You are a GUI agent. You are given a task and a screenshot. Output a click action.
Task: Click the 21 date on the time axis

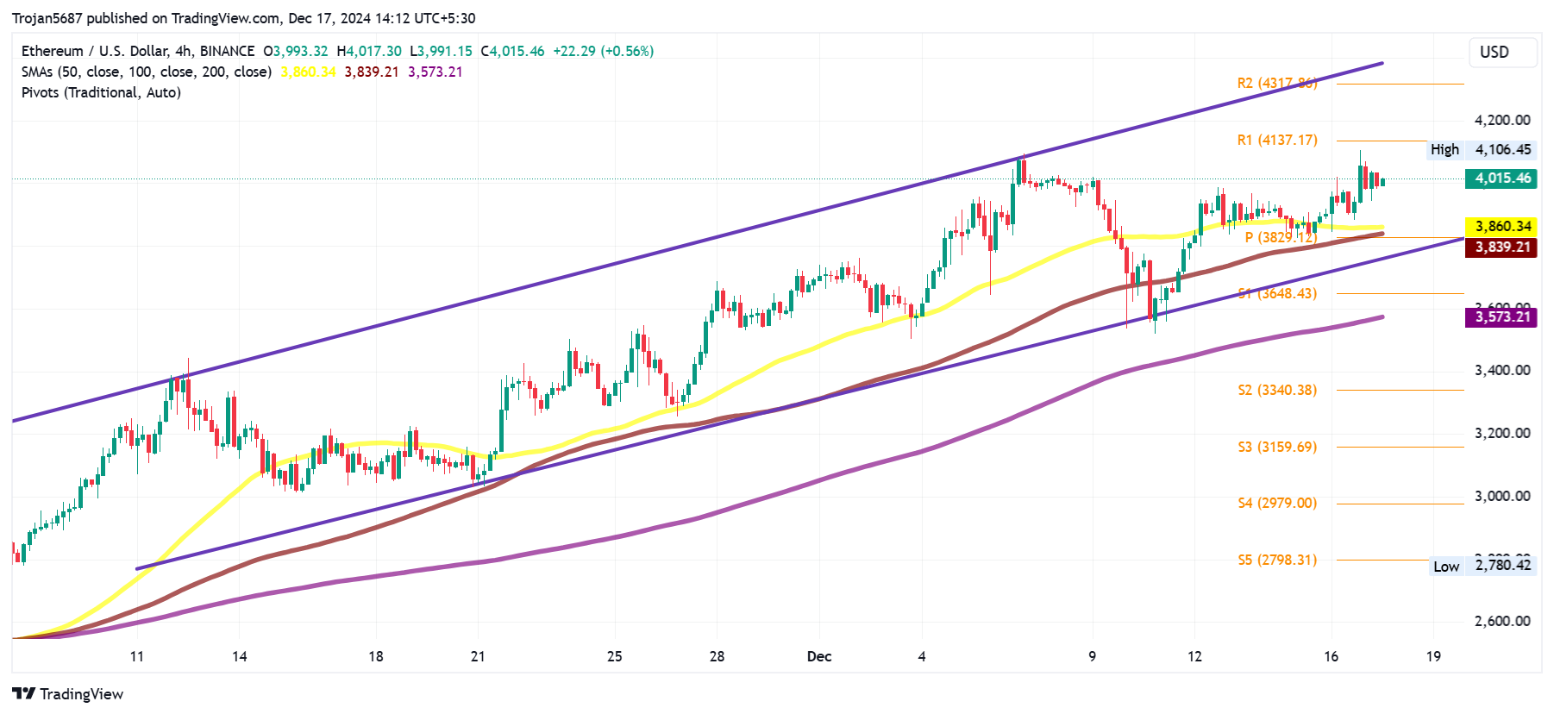(x=478, y=656)
